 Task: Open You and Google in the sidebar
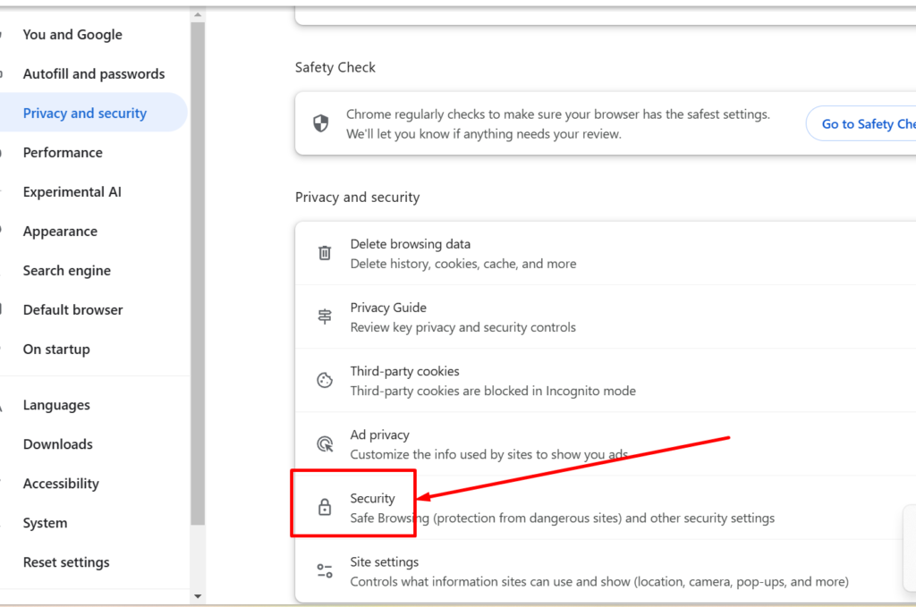coord(72,35)
